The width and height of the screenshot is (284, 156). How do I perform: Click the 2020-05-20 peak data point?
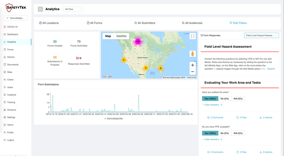coord(139,95)
